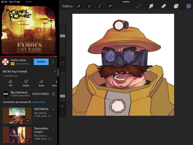Undo the last stroke in Procreate
Screen dimensions: 193x145
(x=62, y=106)
